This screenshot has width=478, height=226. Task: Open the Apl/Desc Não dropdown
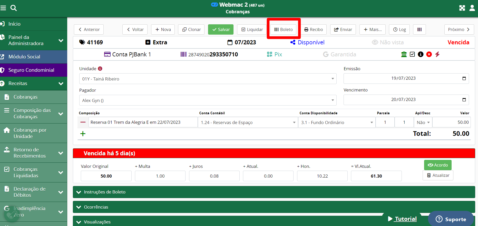pyautogui.click(x=423, y=122)
